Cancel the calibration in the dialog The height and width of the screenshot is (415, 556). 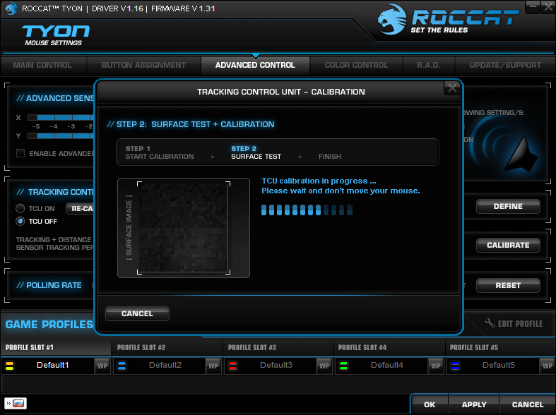click(137, 314)
